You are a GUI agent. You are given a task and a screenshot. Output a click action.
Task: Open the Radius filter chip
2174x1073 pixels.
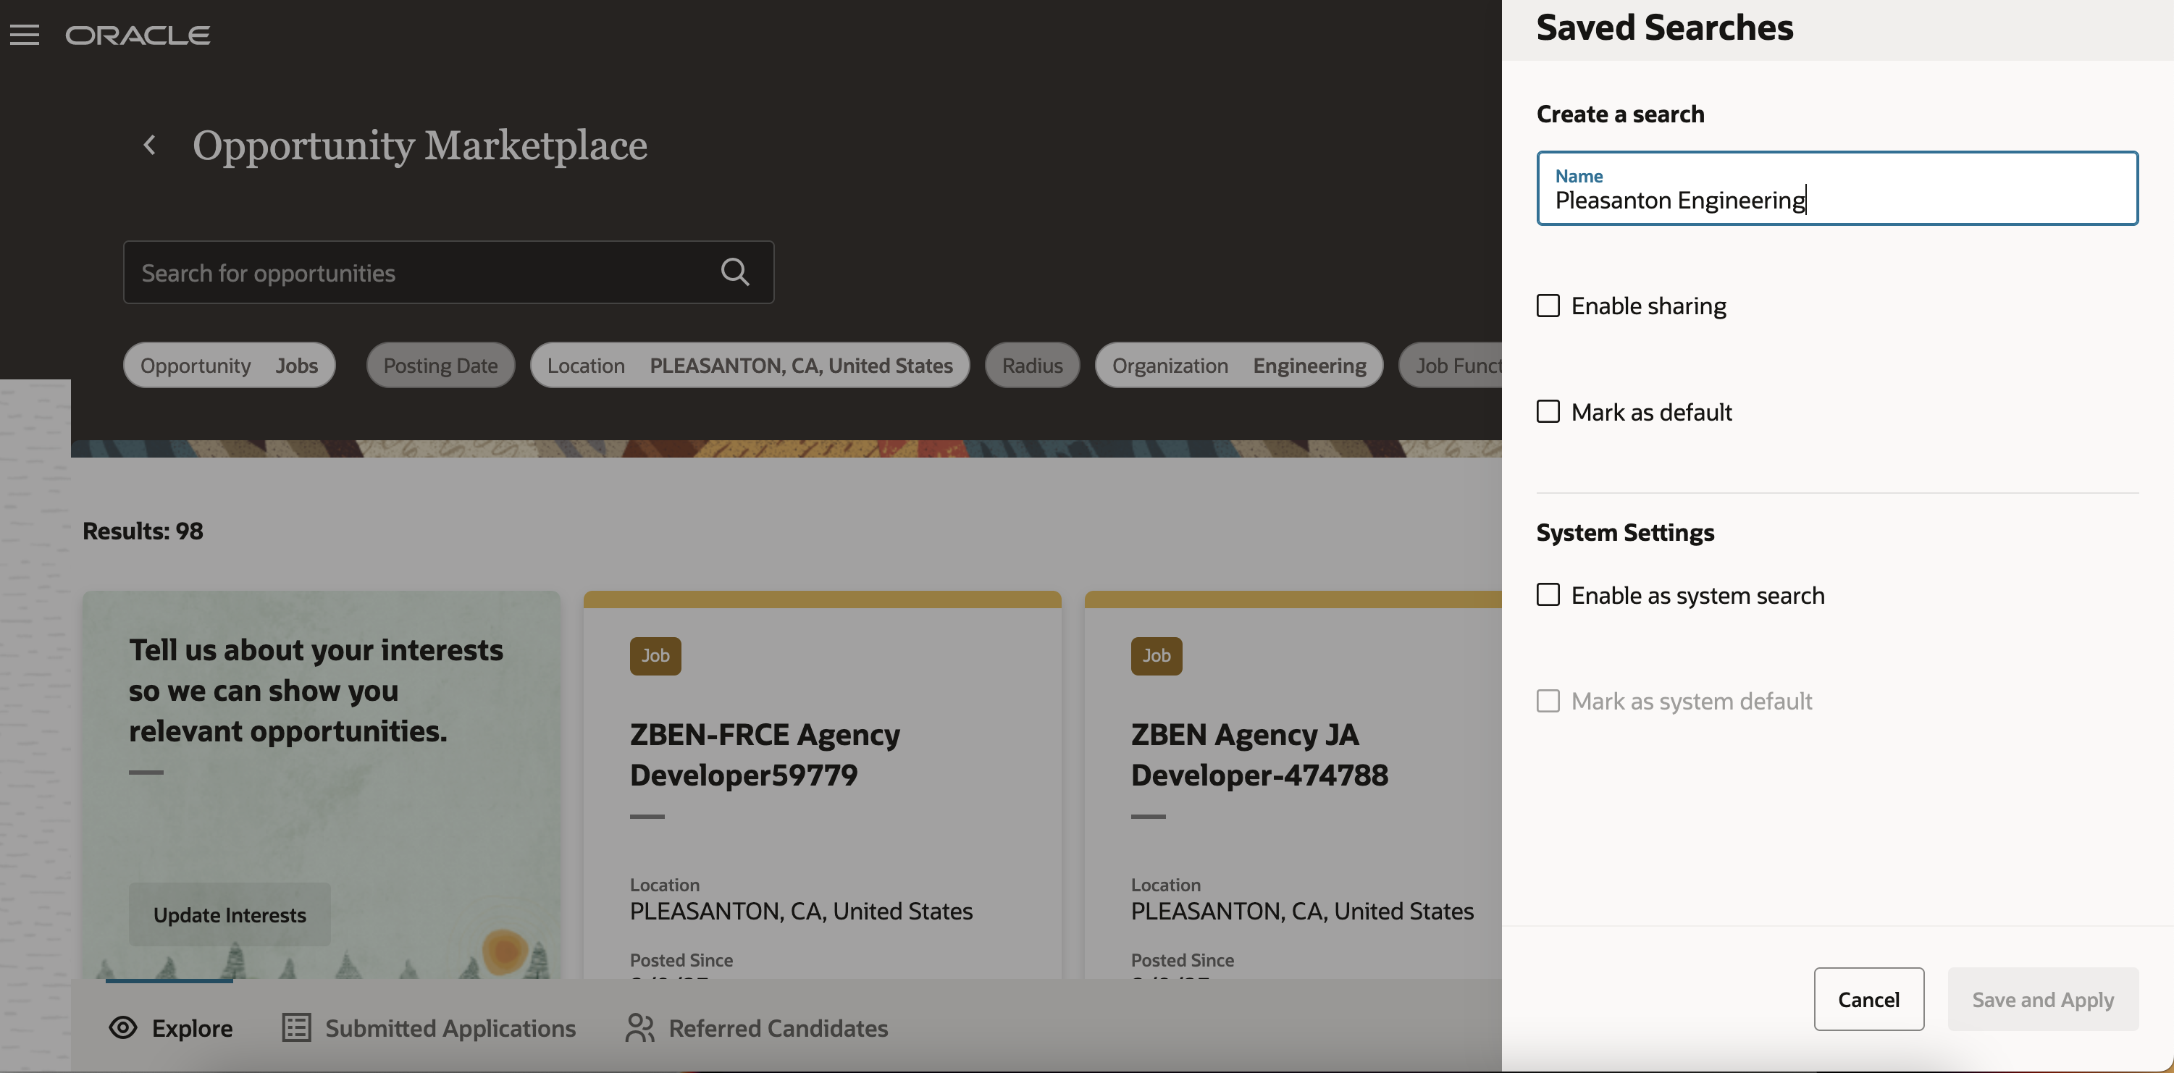pyautogui.click(x=1031, y=365)
